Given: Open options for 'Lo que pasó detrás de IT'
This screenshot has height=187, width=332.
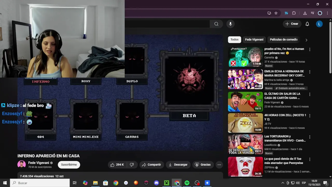Looking at the screenshot, I should click(310, 159).
